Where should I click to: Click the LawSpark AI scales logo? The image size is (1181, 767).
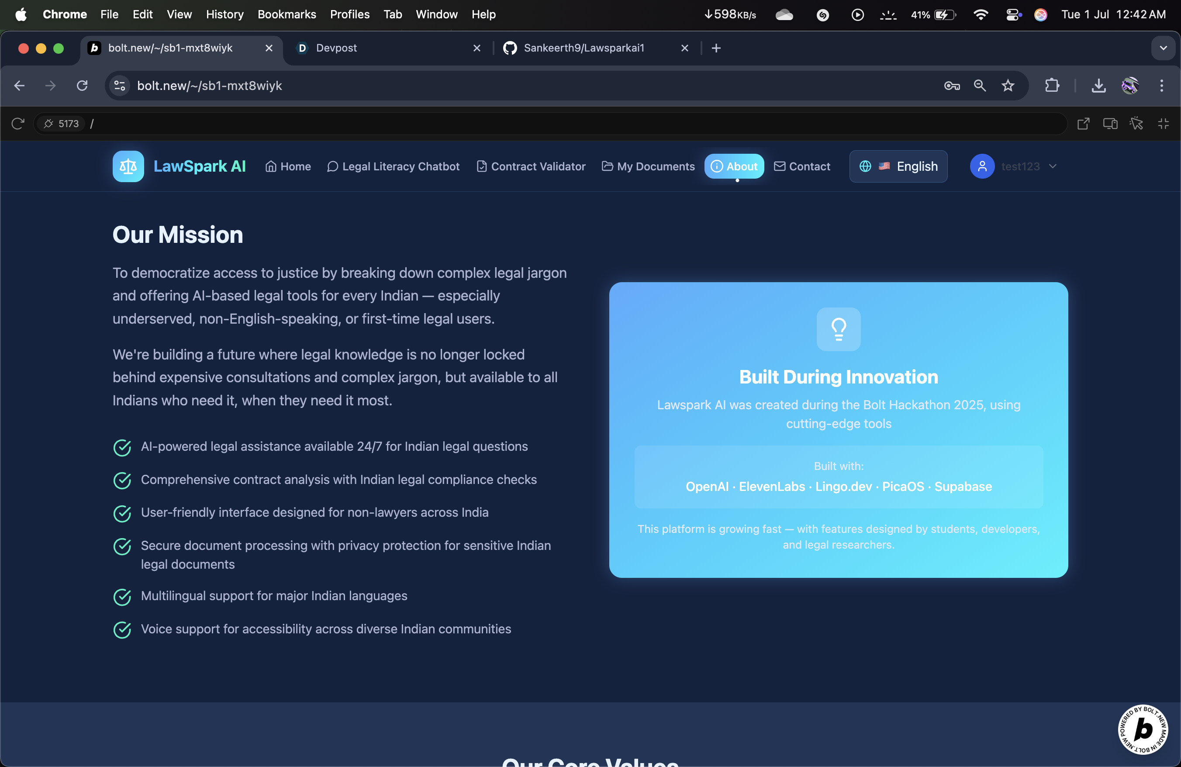128,166
